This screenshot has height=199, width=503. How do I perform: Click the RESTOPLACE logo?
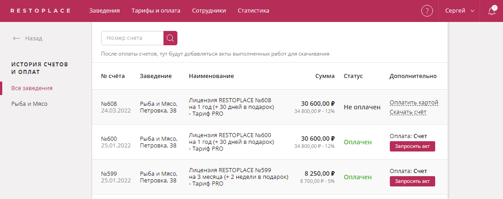tap(40, 11)
